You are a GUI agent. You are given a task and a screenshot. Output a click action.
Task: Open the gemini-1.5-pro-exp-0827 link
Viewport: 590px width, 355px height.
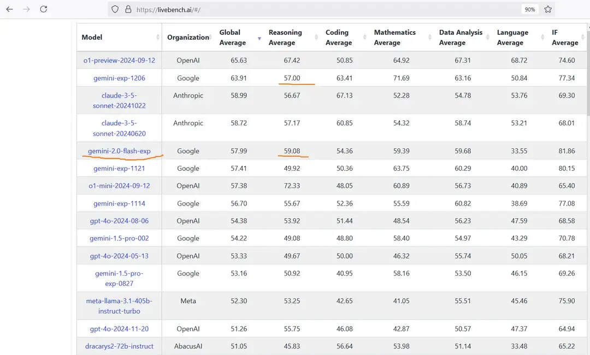point(119,278)
